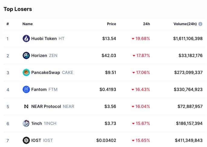Click the NEAR Protocol N logo icon
Screen dimensions: 207x147
(26, 106)
